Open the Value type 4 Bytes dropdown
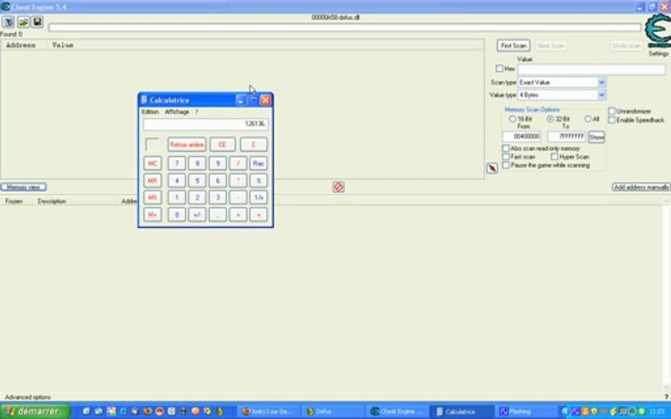 (x=562, y=95)
